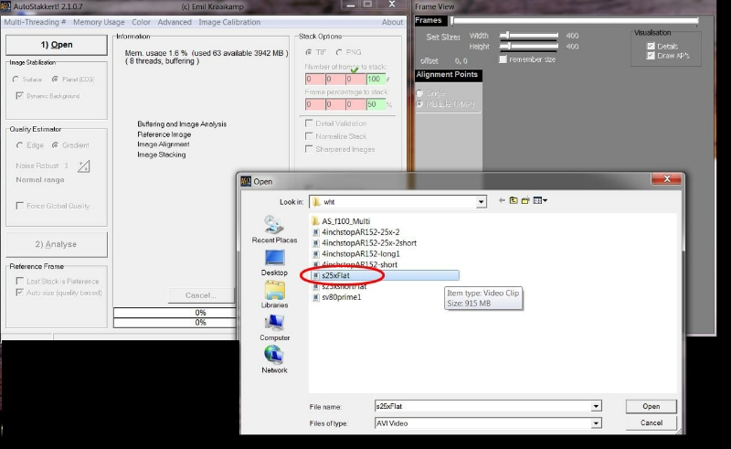Image resolution: width=731 pixels, height=449 pixels.
Task: Open Libraries in the places bar
Action: click(x=274, y=293)
